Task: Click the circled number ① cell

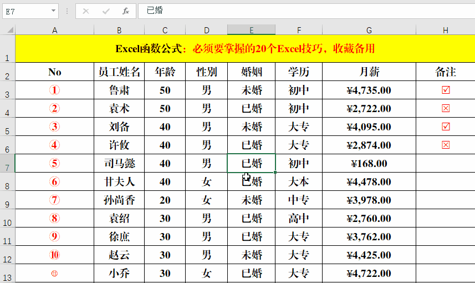Action: pos(54,90)
